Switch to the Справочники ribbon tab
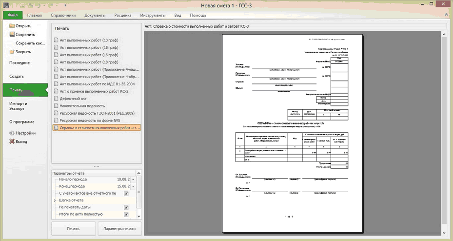Viewport: 453px width, 241px height. click(63, 15)
